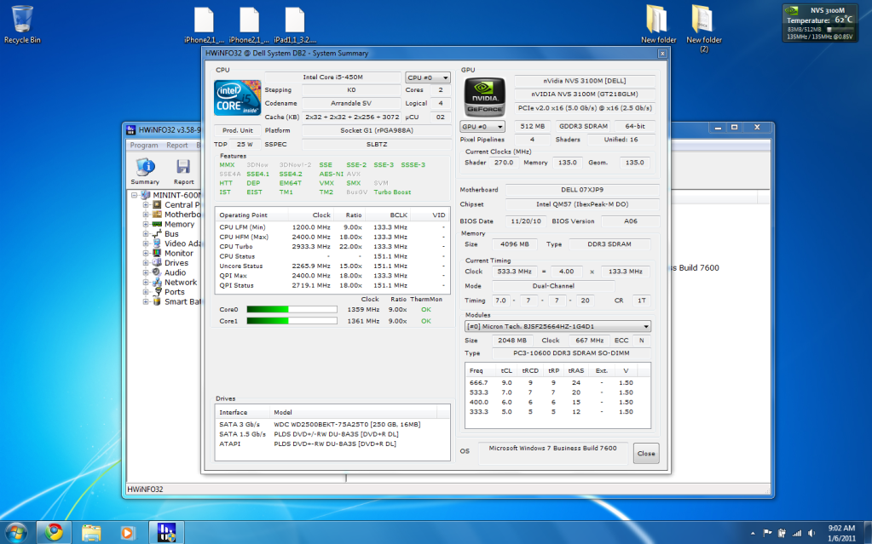Open the GPU #0 selector dropdown
This screenshot has height=544, width=872.
(x=482, y=127)
